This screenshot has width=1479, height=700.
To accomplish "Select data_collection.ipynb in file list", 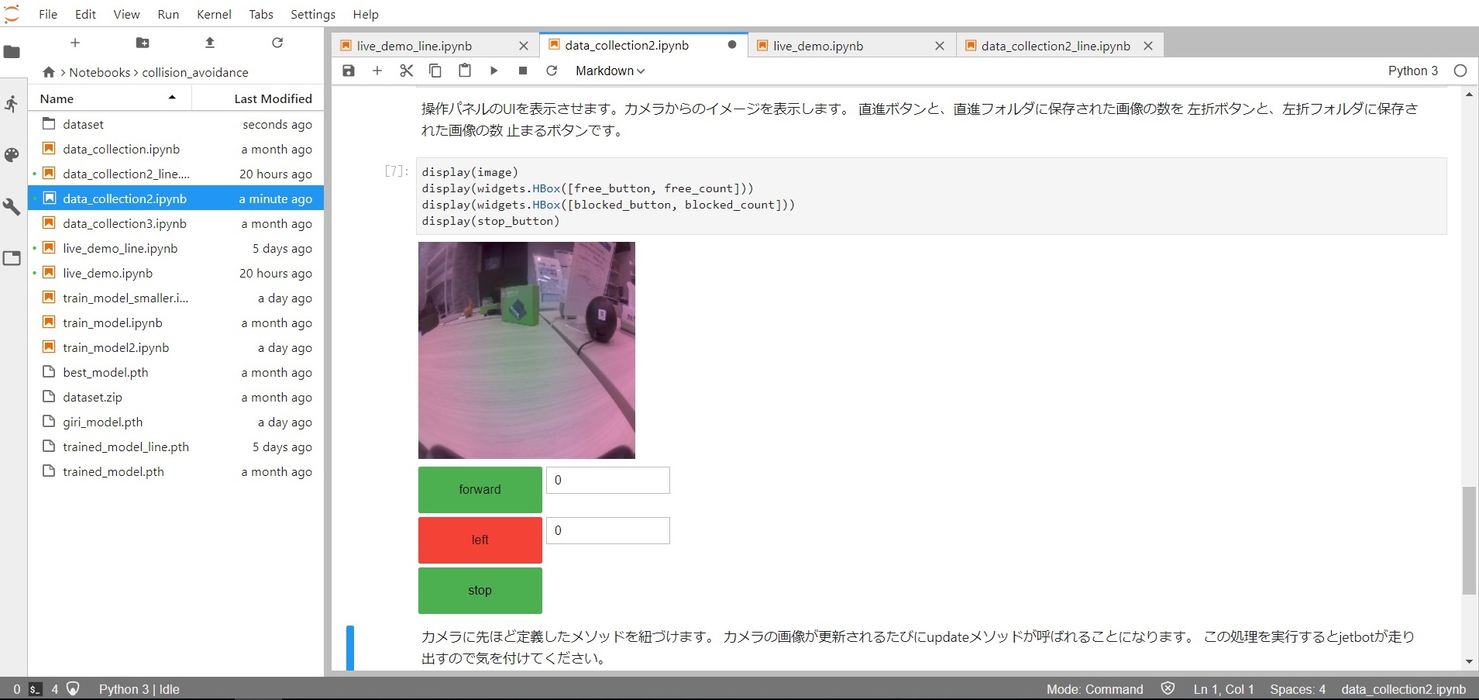I will 176,149.
